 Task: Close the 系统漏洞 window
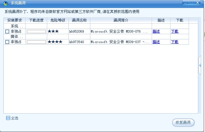198,3
